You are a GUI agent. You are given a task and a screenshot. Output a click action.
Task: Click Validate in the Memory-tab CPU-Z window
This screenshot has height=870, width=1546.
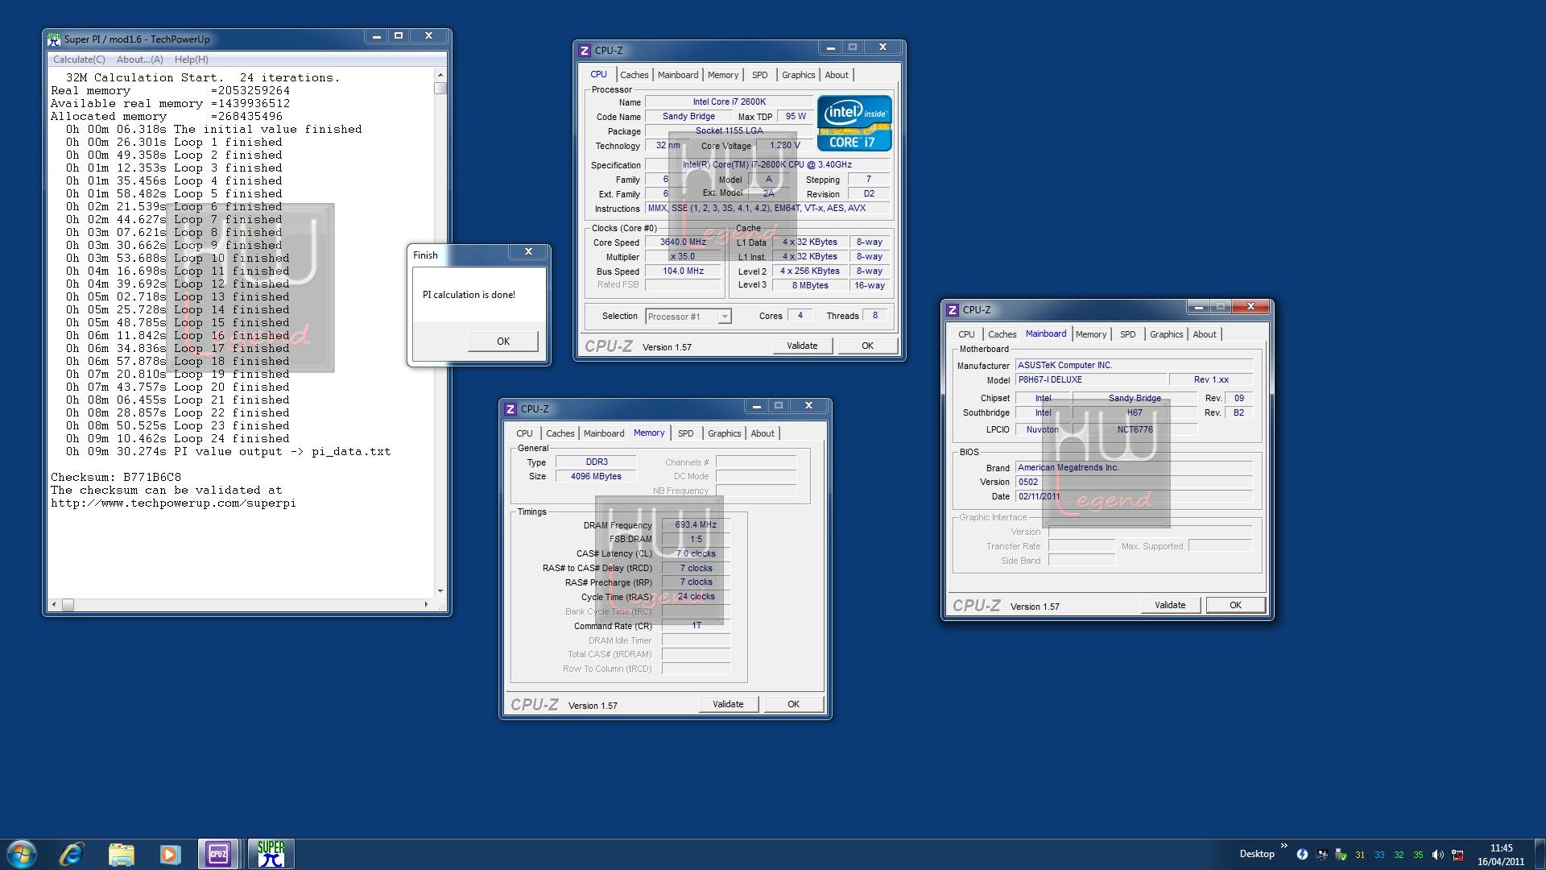tap(728, 704)
